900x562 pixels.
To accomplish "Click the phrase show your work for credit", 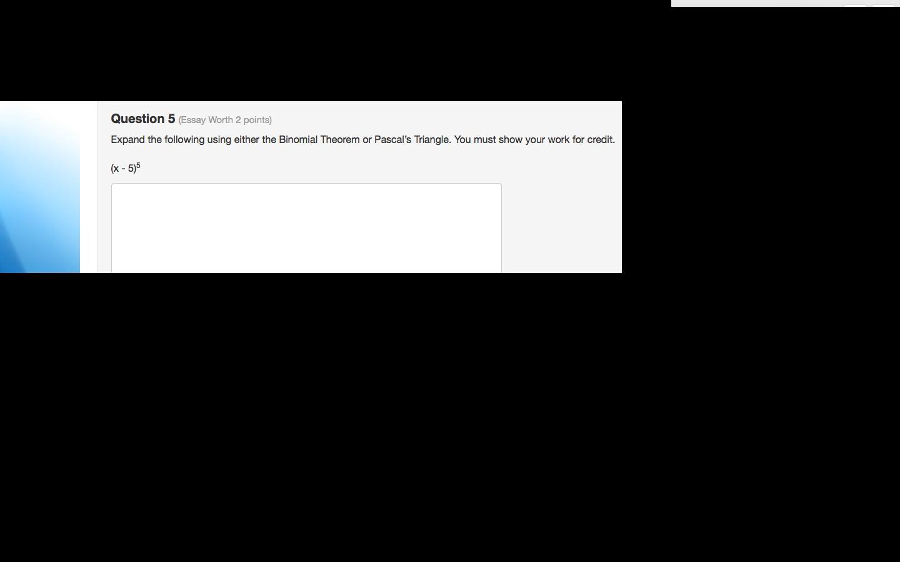I will pyautogui.click(x=557, y=139).
